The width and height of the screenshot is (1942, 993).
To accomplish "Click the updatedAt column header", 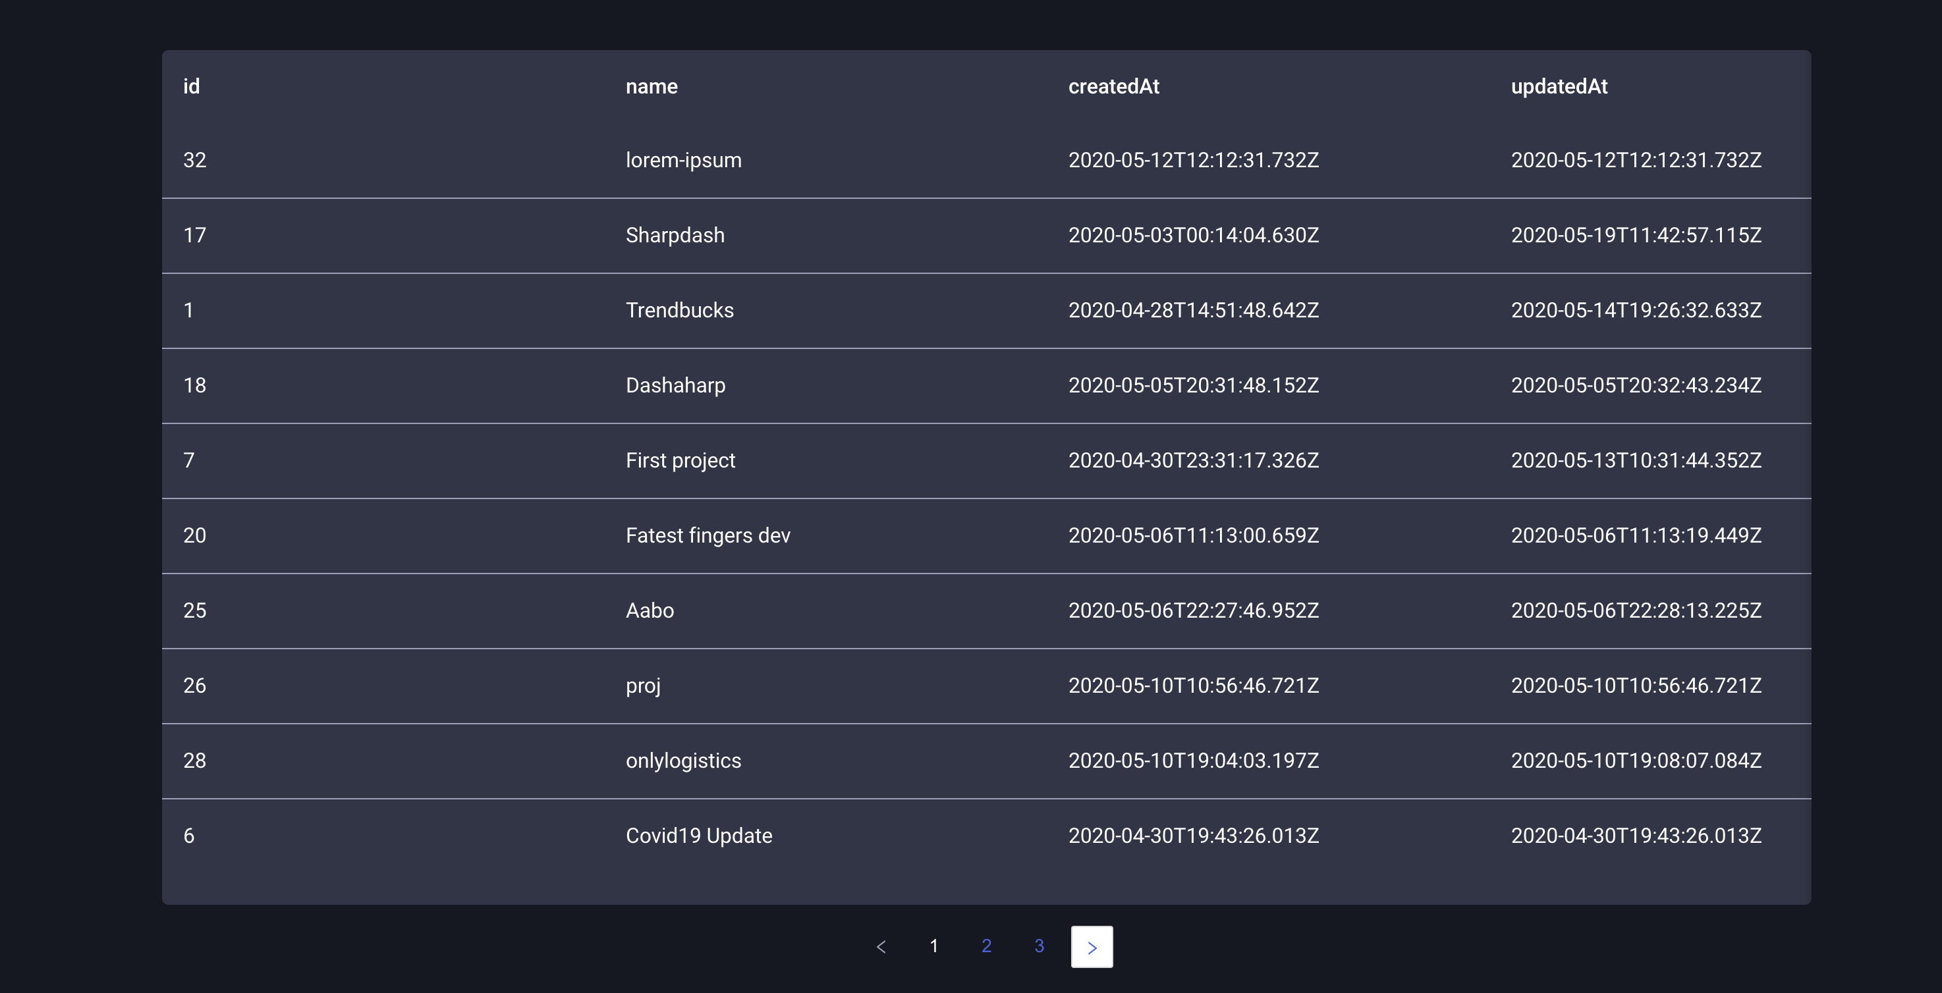I will [1558, 87].
